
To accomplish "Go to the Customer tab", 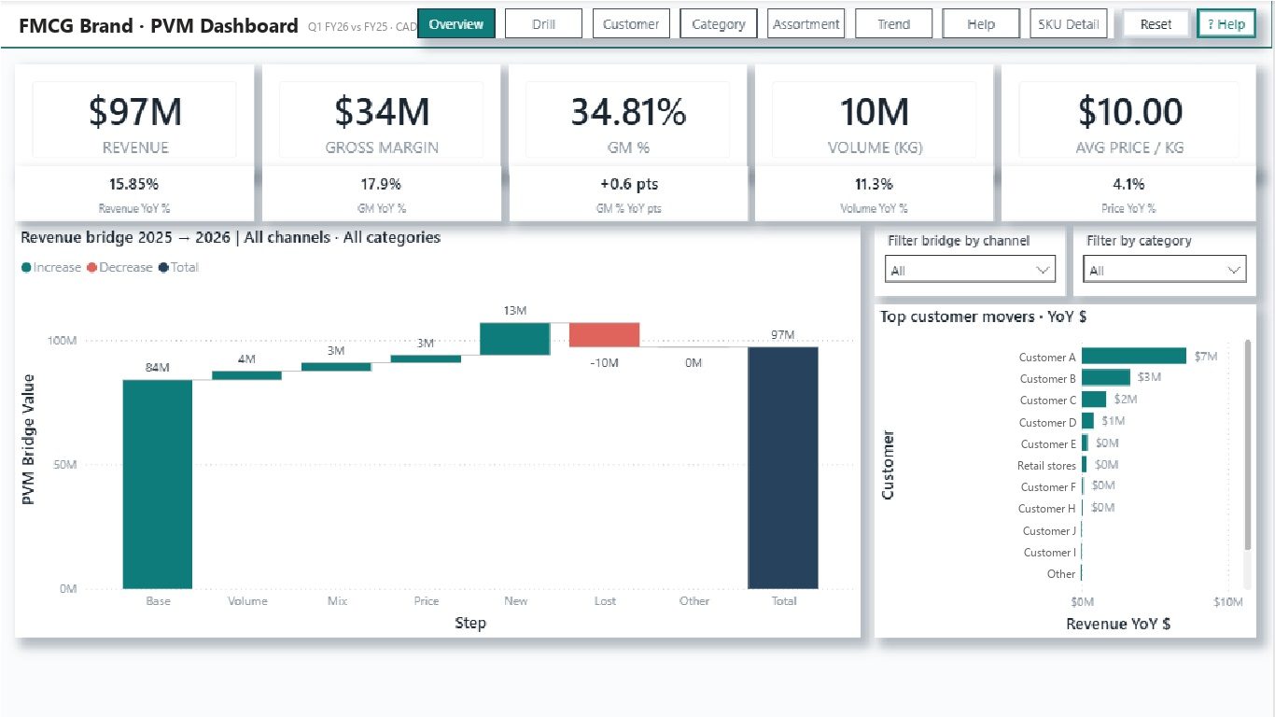I will [631, 24].
